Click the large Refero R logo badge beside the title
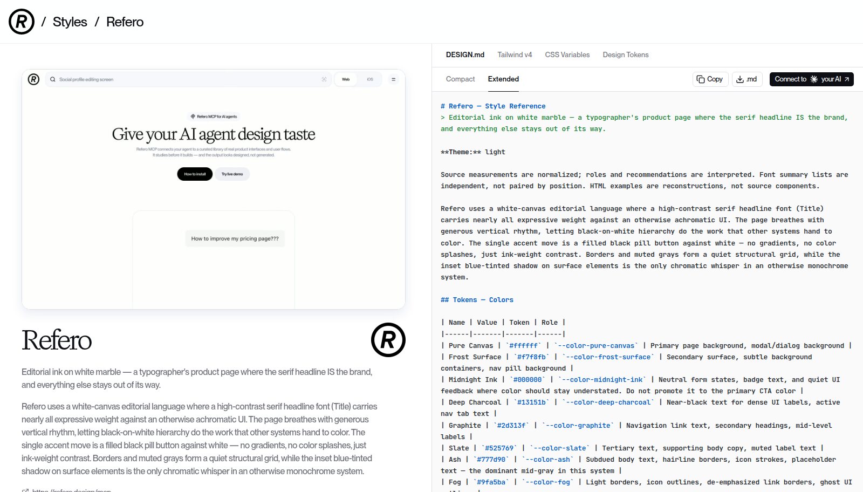Viewport: 863px width, 492px height. (388, 340)
